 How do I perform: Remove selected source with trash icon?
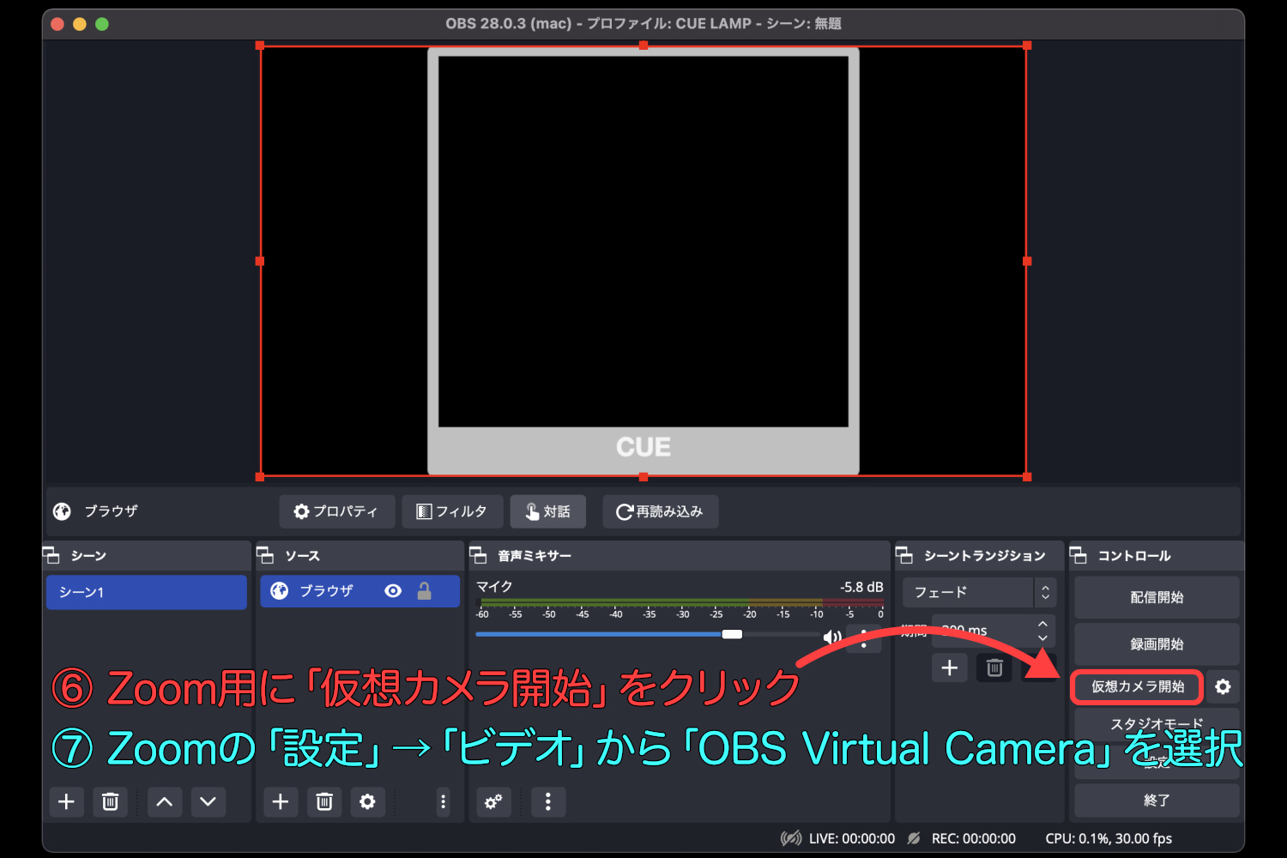(x=324, y=801)
